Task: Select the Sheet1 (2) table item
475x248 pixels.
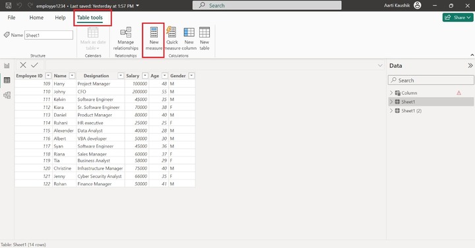Action: pos(412,111)
